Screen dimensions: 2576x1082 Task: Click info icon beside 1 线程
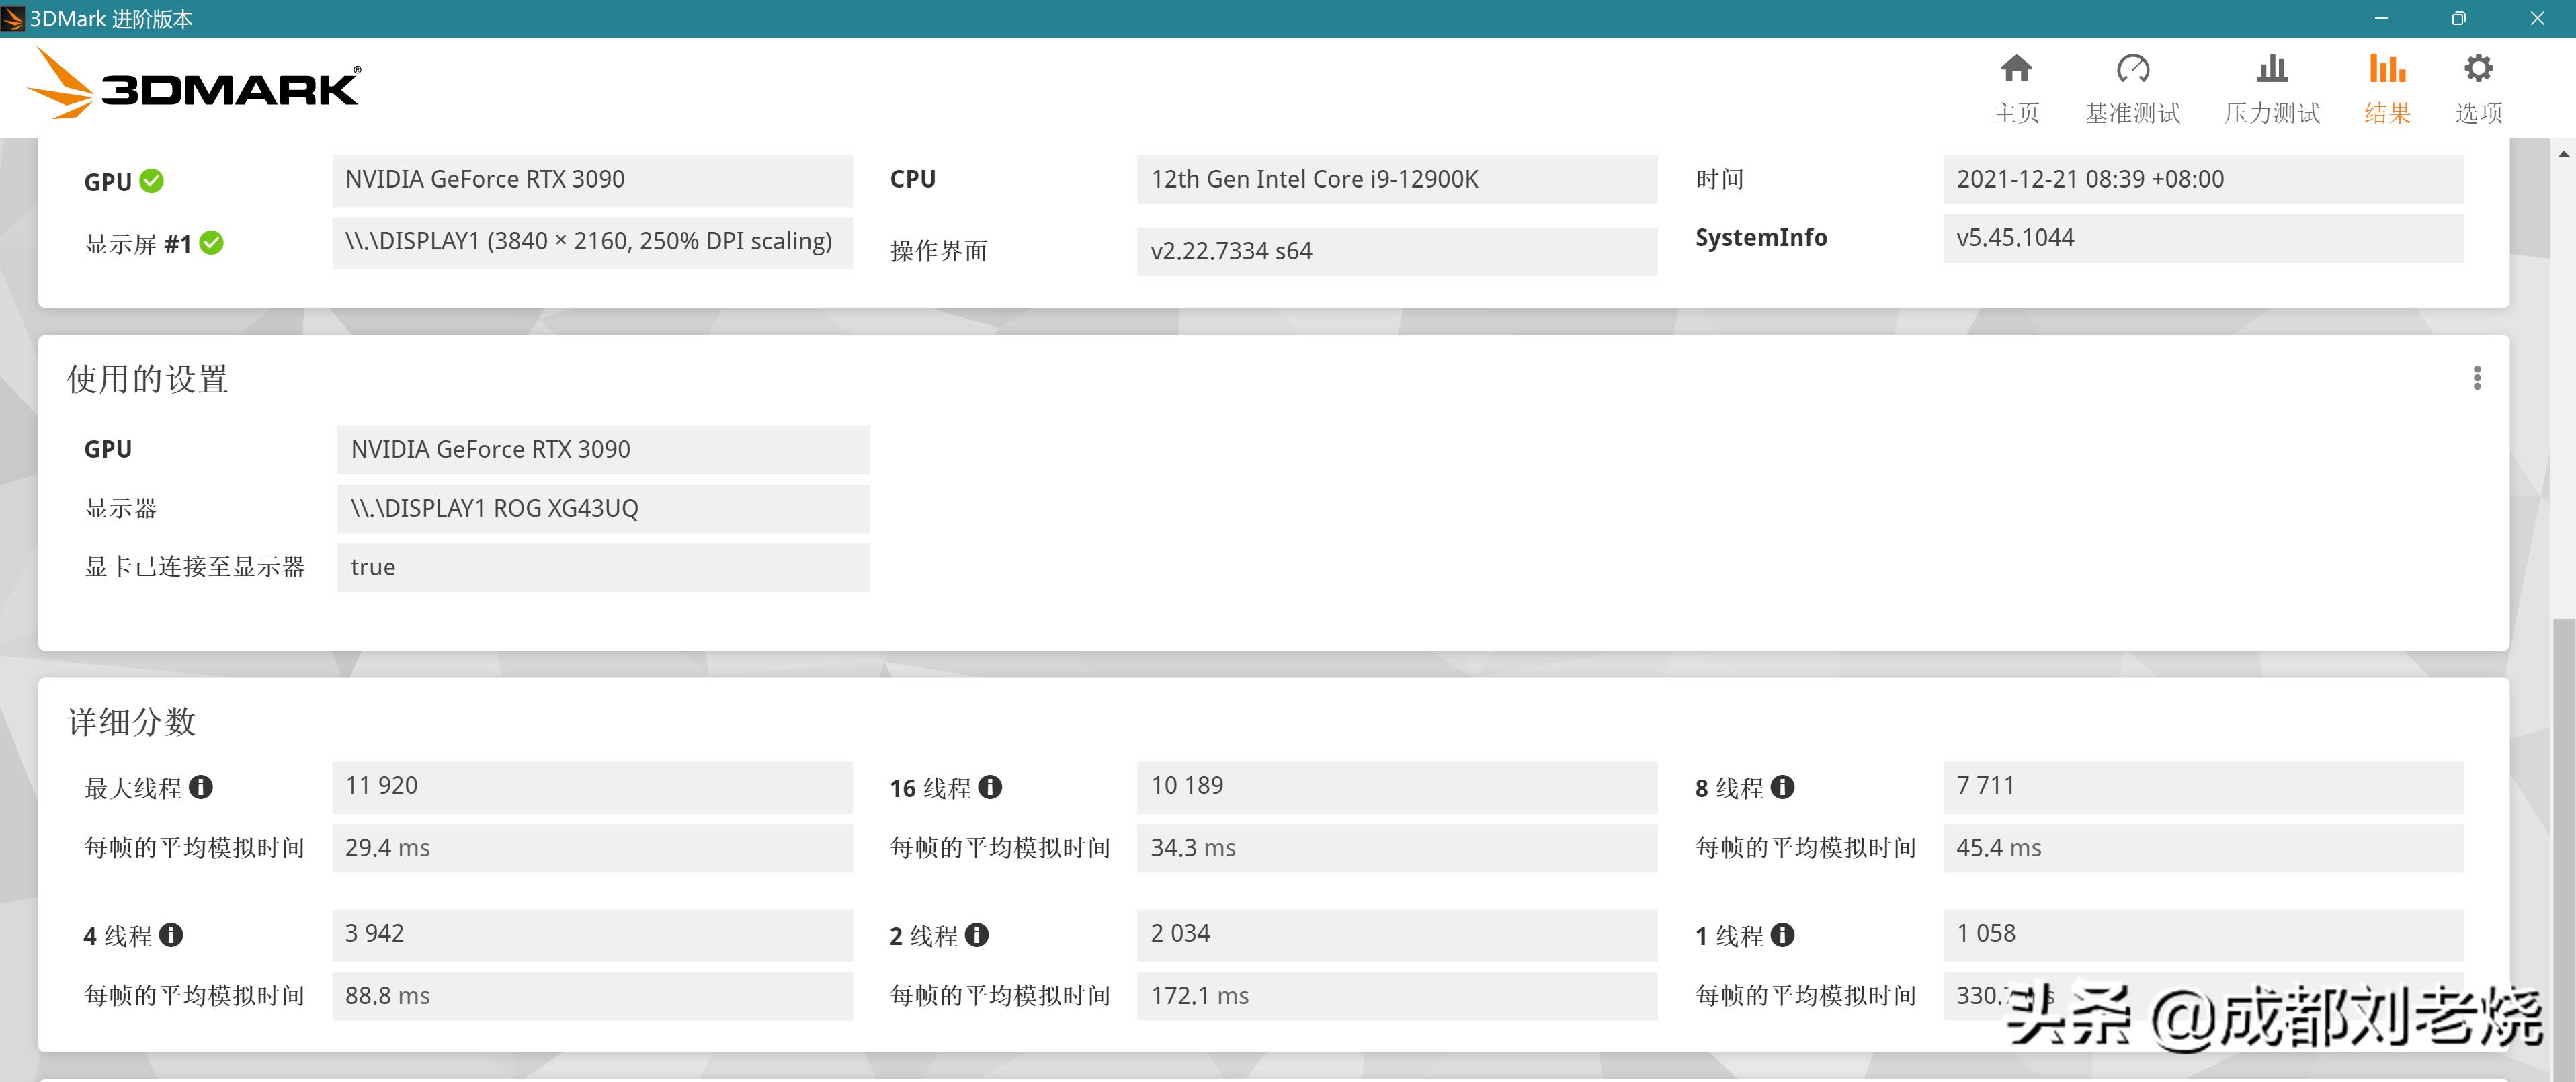pos(1782,935)
